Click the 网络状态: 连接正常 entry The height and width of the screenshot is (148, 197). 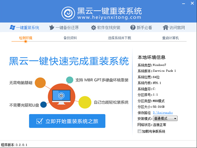point(152,125)
